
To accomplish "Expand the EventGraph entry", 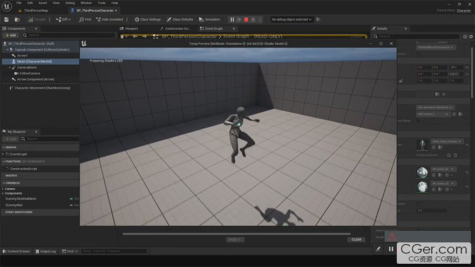I will [x=3, y=154].
